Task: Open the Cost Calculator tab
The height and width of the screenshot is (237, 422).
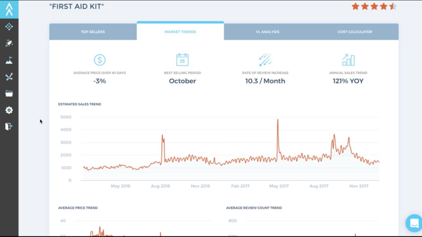Action: click(x=355, y=32)
